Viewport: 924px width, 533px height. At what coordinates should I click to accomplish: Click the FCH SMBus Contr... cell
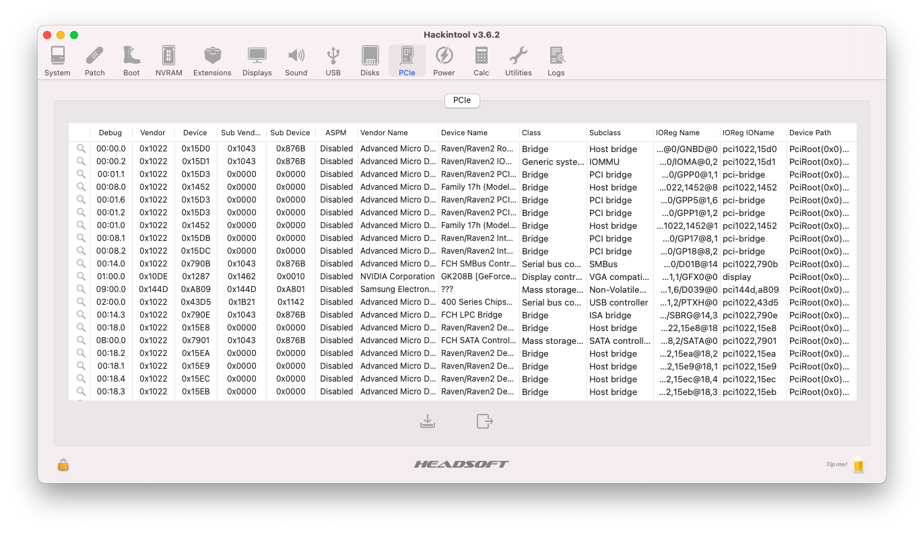[479, 264]
